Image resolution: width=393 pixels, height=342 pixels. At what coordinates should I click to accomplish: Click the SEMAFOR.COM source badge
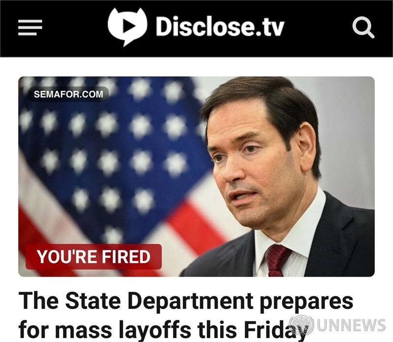point(68,94)
